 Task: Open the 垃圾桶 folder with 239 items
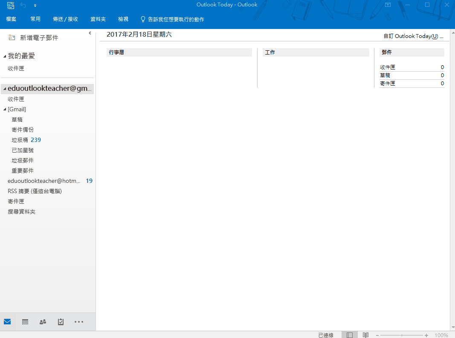tap(26, 140)
